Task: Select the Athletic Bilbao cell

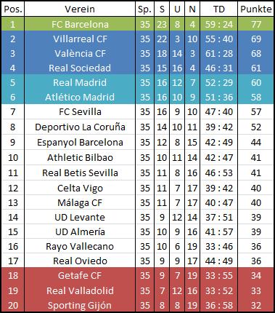Action: coord(80,157)
